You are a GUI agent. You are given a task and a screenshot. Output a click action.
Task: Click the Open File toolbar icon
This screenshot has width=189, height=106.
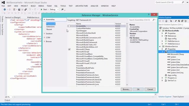pos(19,9)
